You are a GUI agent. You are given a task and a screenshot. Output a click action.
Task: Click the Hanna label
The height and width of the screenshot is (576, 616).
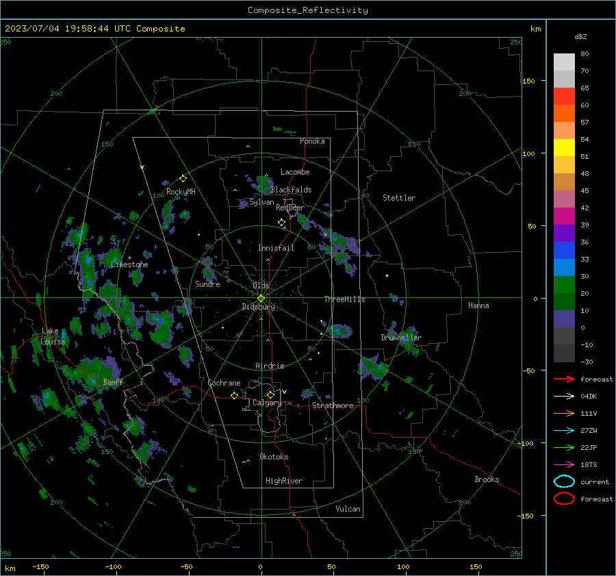tap(478, 305)
